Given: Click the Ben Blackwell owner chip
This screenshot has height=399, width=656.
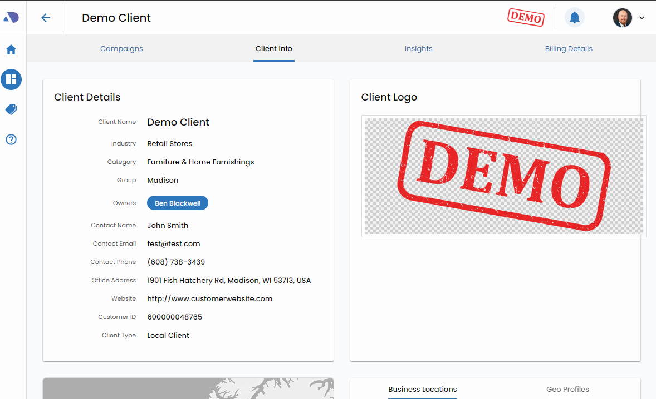Looking at the screenshot, I should (178, 203).
